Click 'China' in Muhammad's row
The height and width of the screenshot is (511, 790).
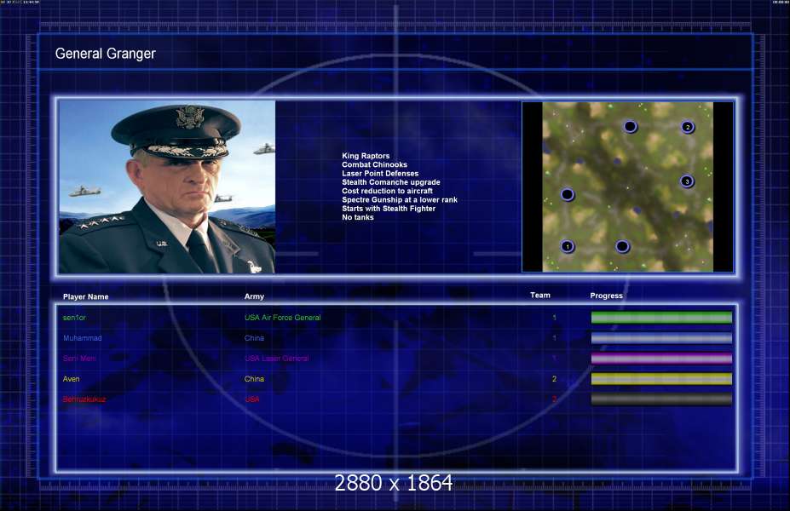coord(254,338)
